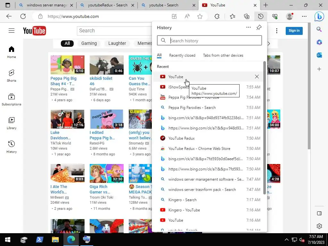328x246 pixels.
Task: Remove YouTube entry from history list
Action: pos(257,77)
